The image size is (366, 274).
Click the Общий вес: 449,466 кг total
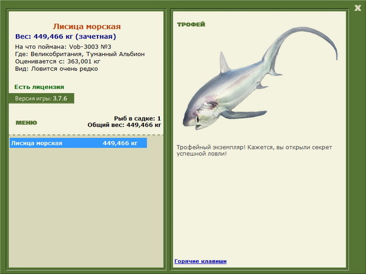click(124, 125)
